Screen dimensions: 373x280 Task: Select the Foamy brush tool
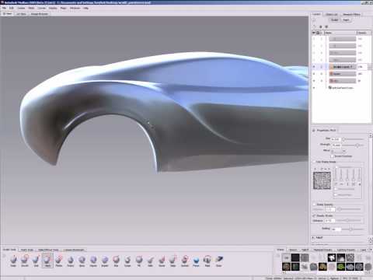pos(71,260)
